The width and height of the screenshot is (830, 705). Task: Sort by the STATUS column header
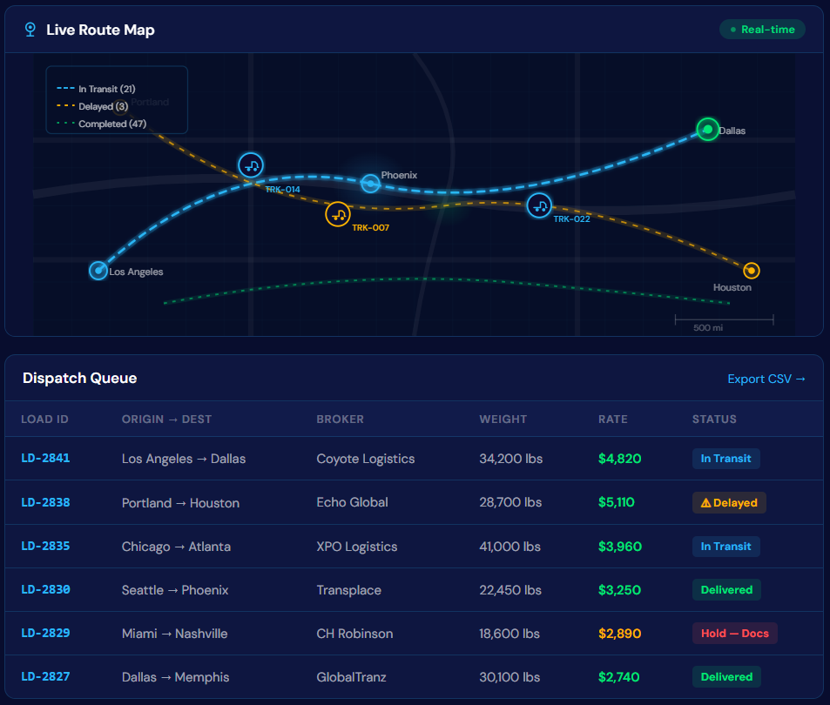pos(714,420)
